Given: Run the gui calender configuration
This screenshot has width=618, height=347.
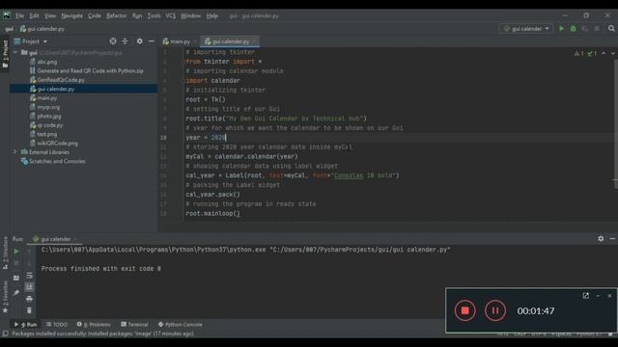Looking at the screenshot, I should [561, 28].
